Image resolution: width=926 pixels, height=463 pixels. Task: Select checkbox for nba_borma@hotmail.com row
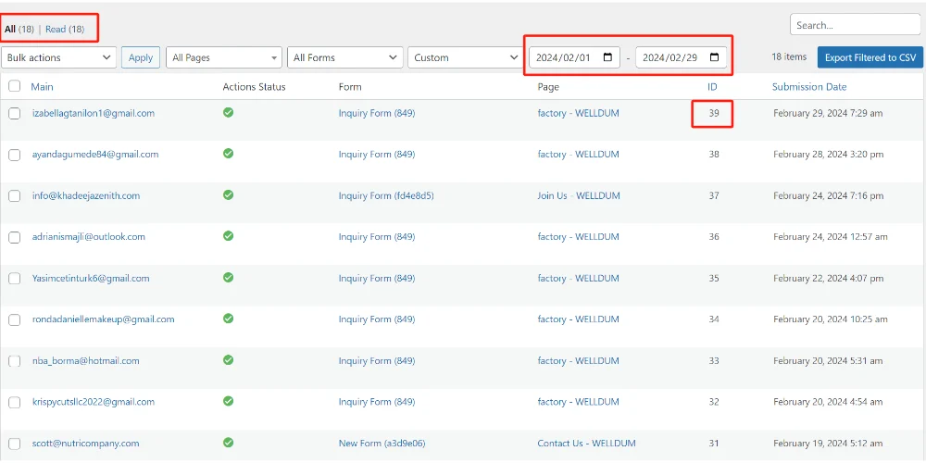click(14, 361)
